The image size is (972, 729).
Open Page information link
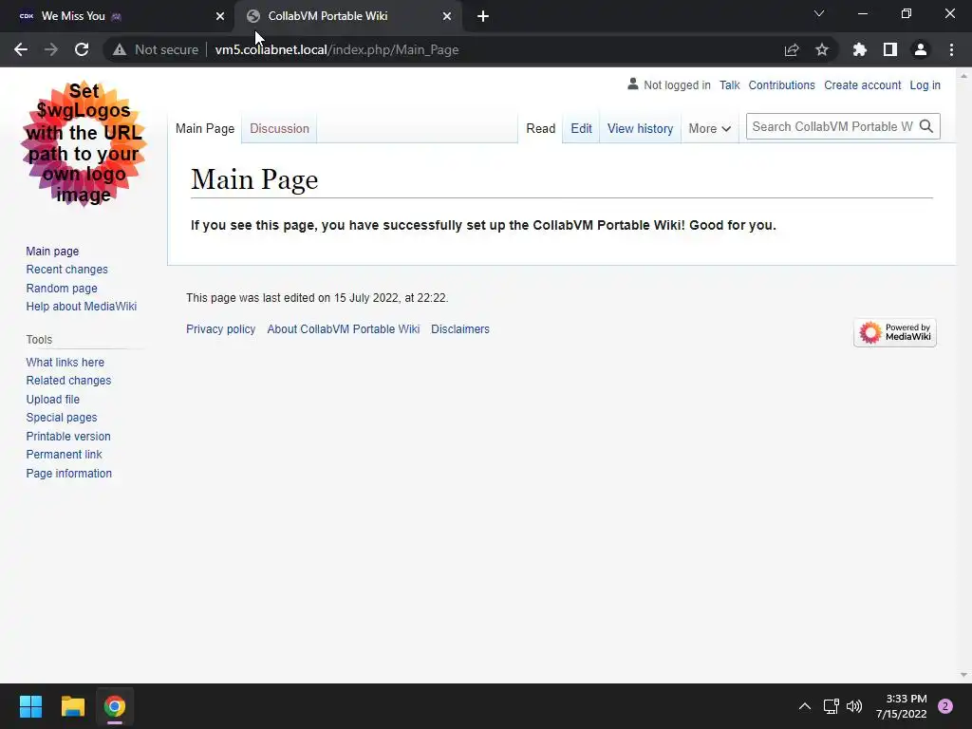pyautogui.click(x=68, y=473)
